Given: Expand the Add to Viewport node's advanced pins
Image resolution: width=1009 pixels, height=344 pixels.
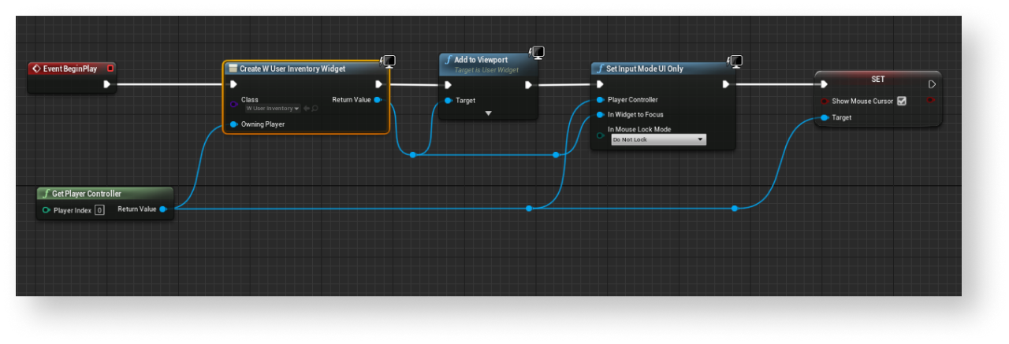Looking at the screenshot, I should [x=488, y=113].
